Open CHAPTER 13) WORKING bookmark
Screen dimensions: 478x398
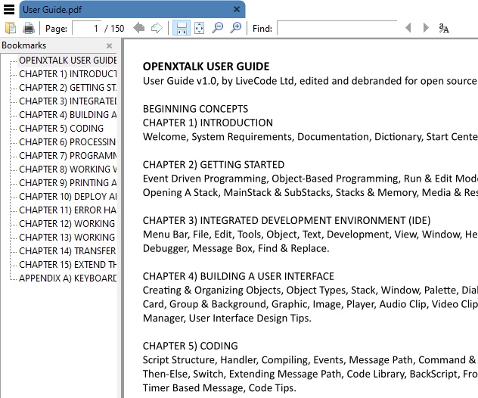[x=67, y=238]
